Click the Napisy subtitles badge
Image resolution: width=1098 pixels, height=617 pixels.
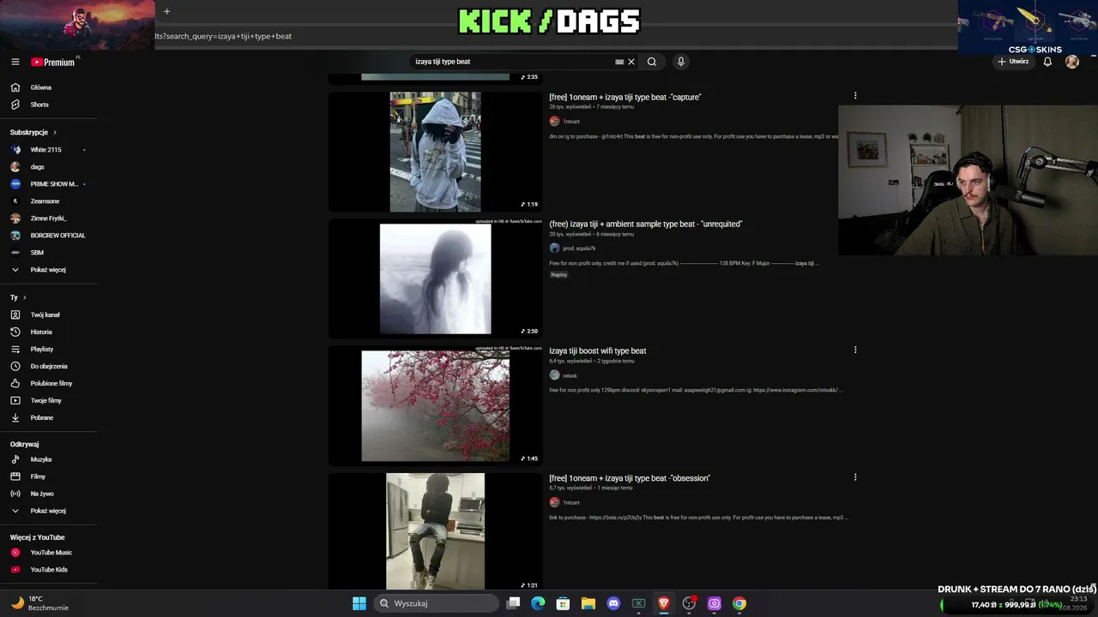(x=559, y=275)
